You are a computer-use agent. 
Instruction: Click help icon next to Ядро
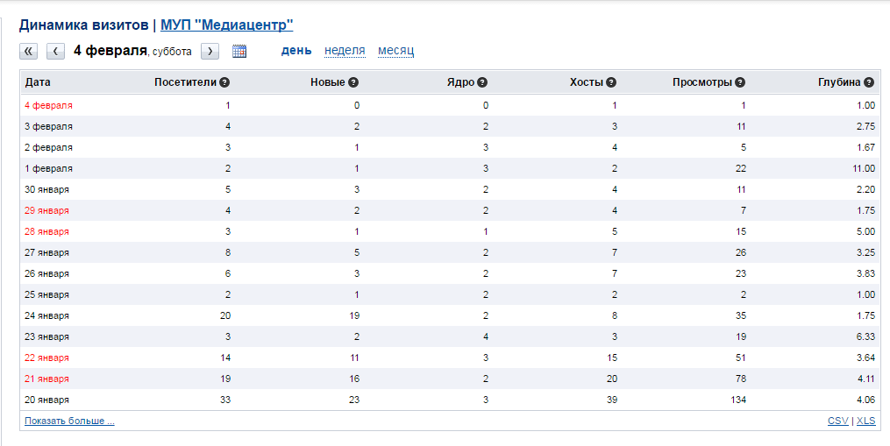(x=482, y=82)
